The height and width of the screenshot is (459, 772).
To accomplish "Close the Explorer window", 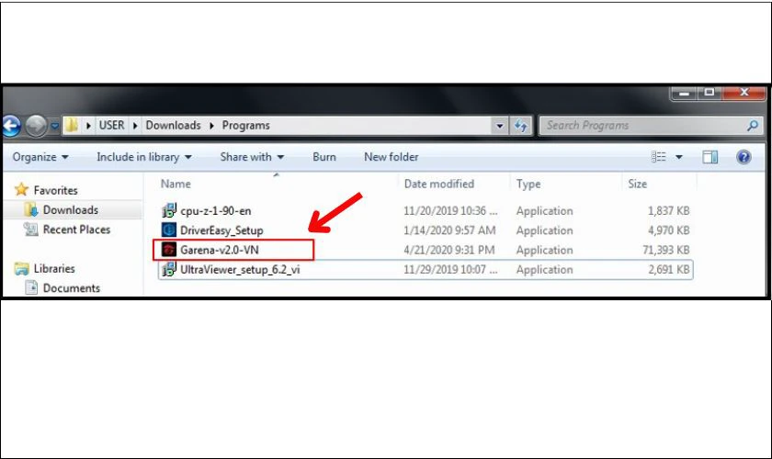I will pyautogui.click(x=744, y=93).
